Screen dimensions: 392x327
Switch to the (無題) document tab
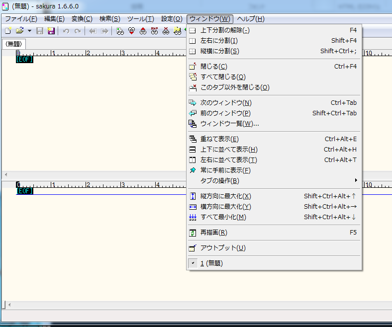(14, 44)
